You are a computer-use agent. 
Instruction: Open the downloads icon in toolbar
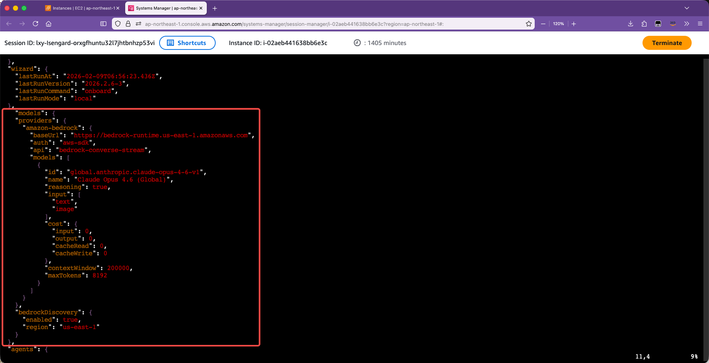(630, 24)
